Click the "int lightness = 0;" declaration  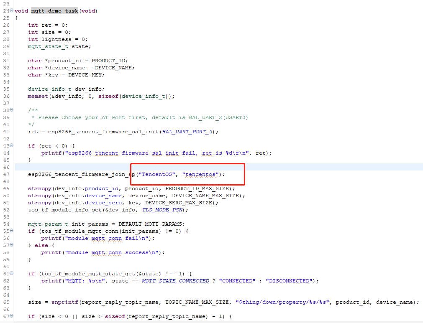58,39
